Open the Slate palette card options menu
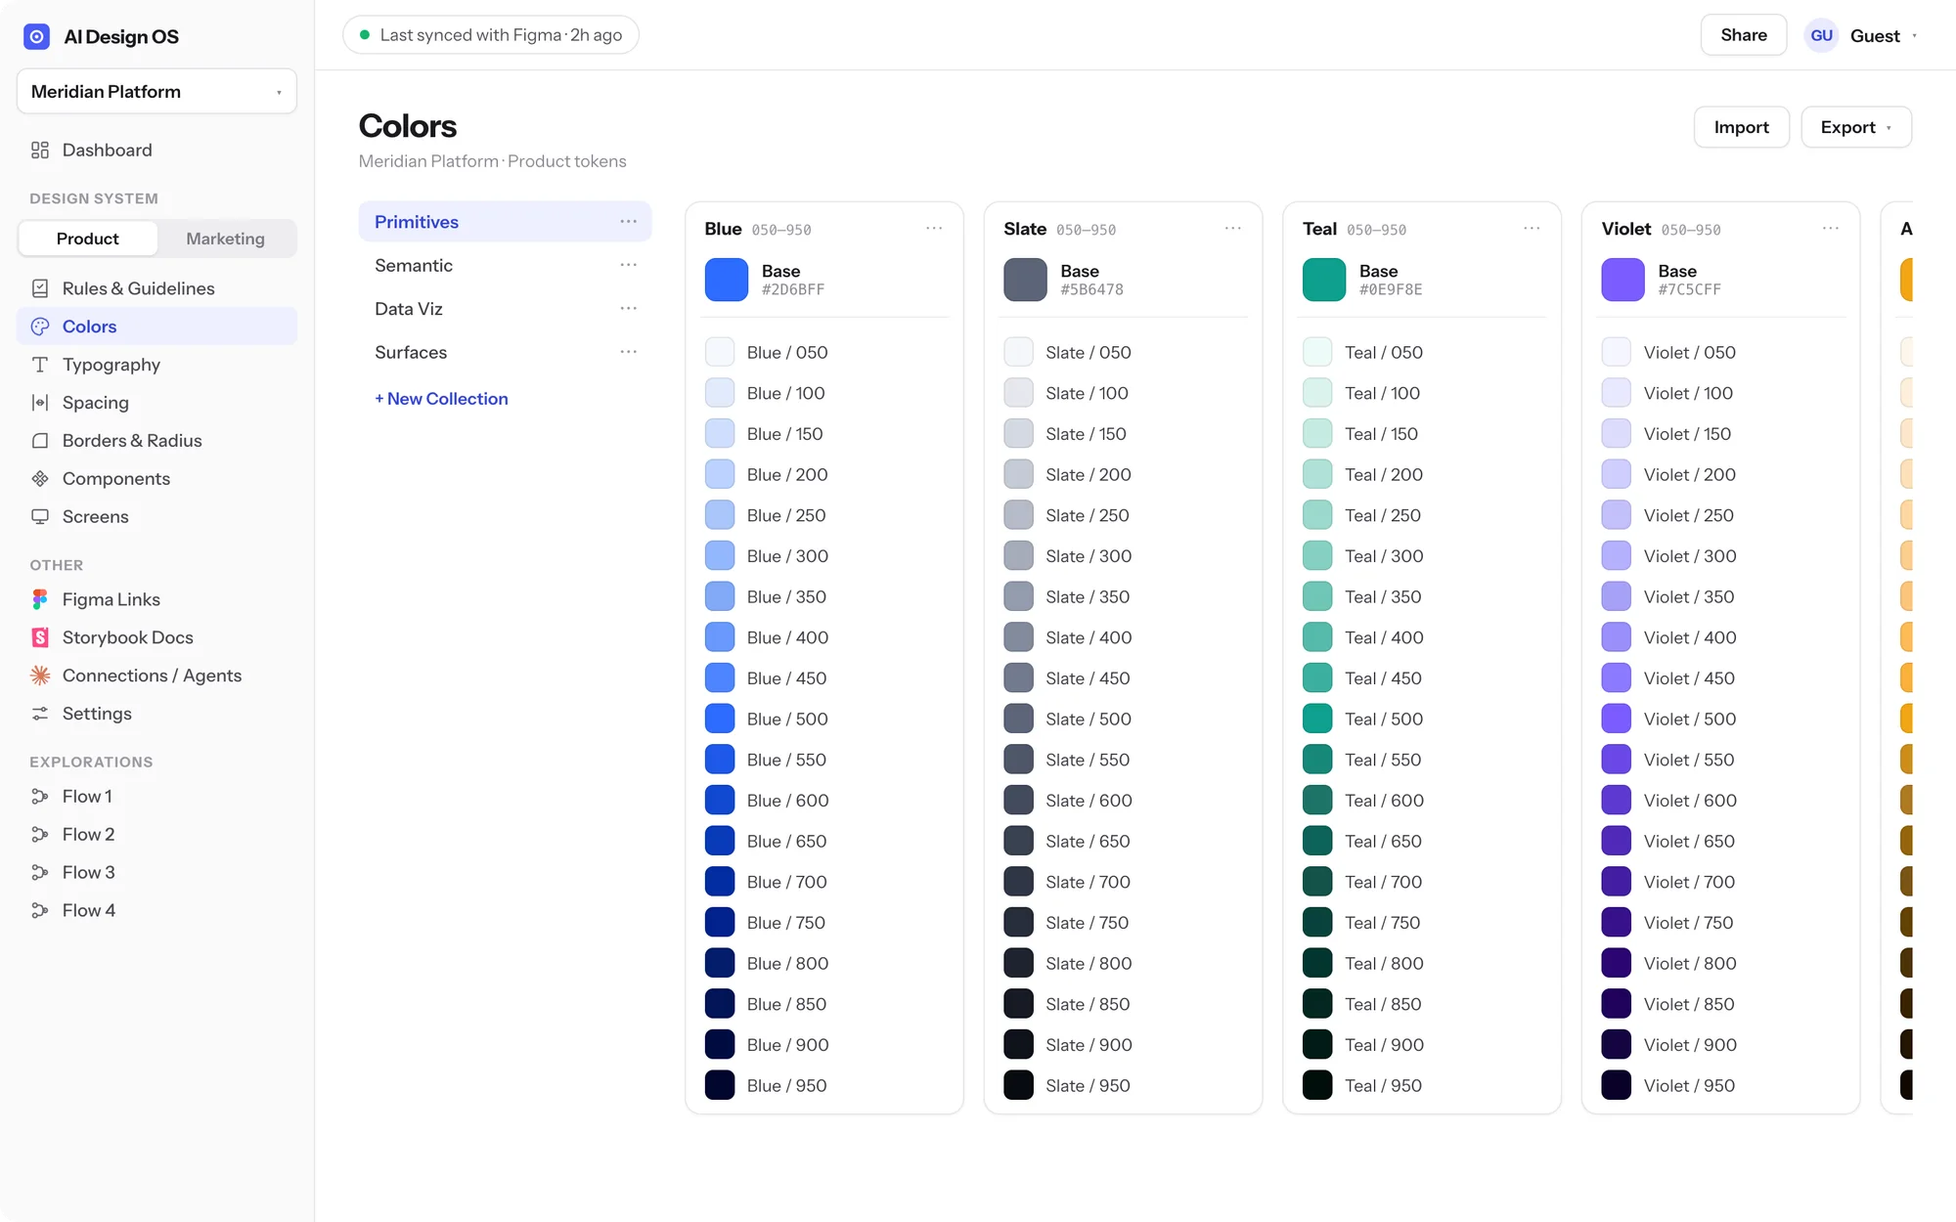 (x=1232, y=229)
